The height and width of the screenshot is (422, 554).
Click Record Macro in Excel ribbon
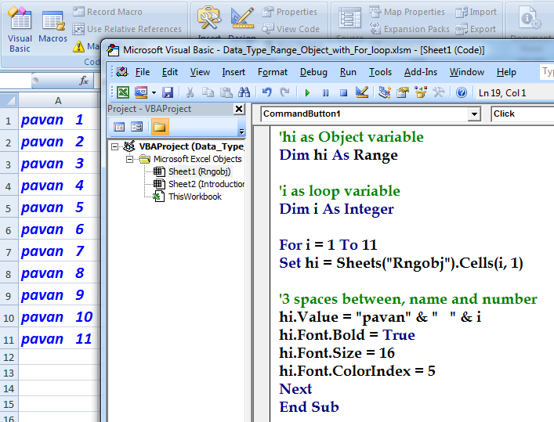pyautogui.click(x=108, y=12)
